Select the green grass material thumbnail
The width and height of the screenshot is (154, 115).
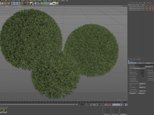point(1,110)
